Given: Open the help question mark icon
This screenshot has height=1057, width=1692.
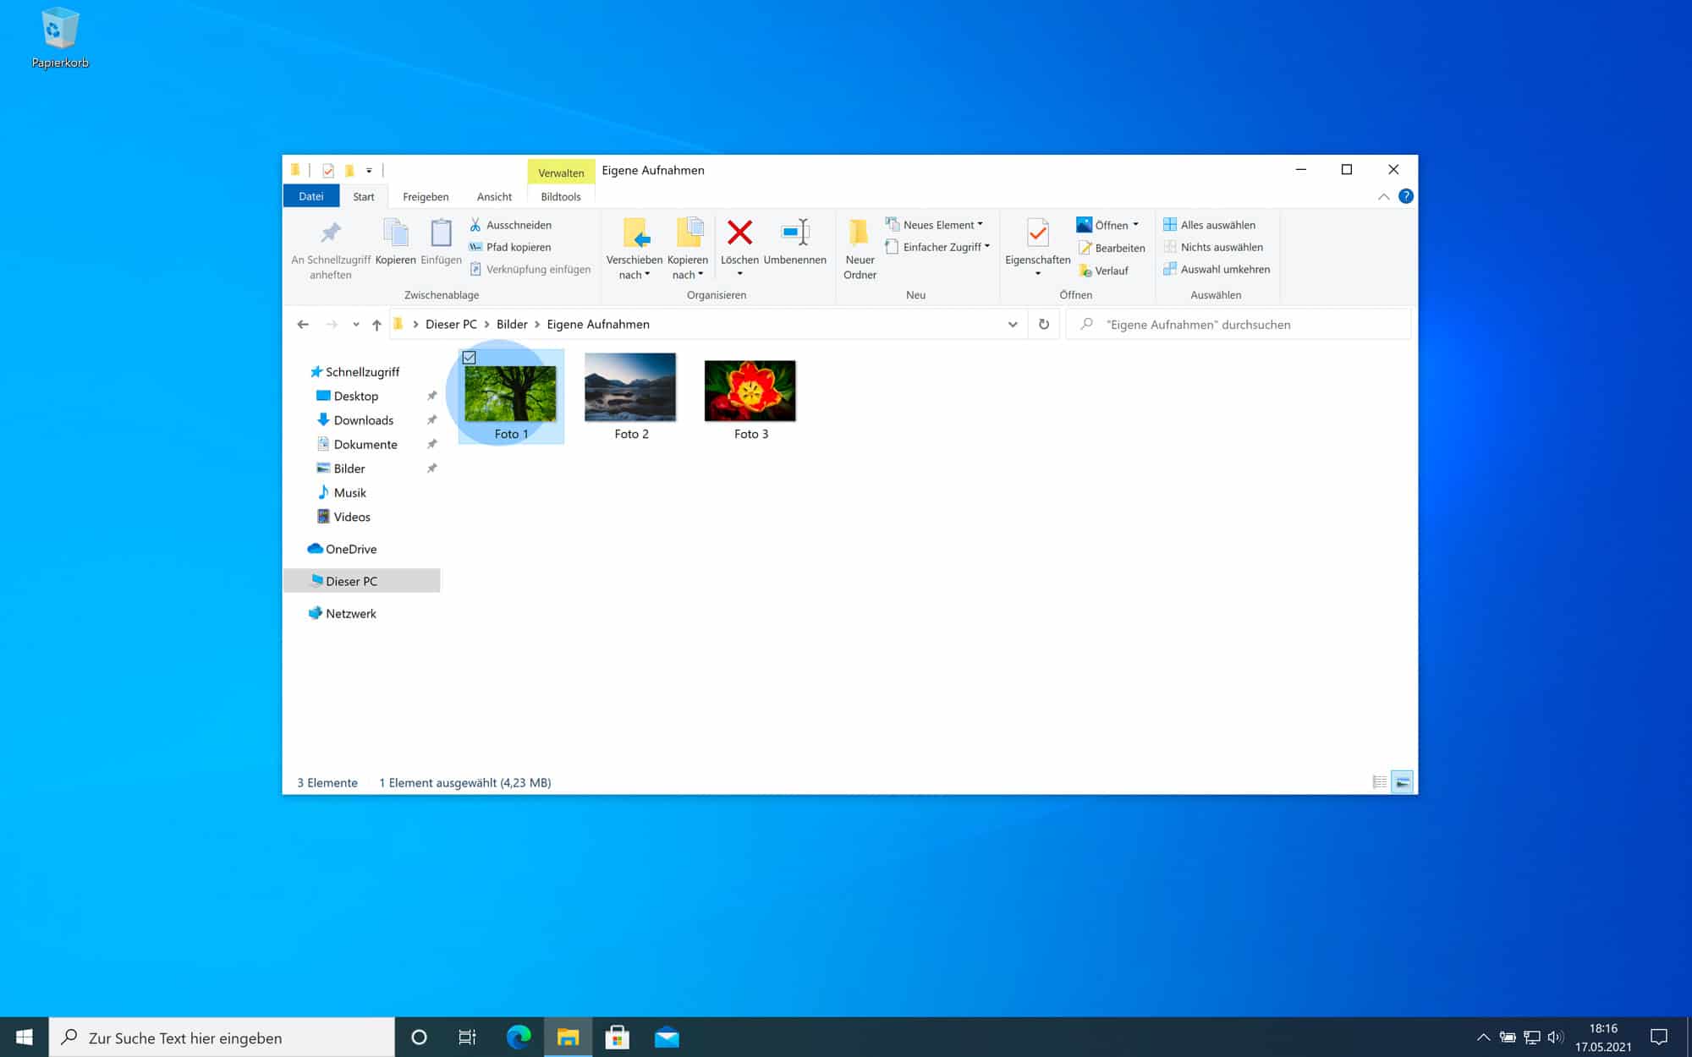Looking at the screenshot, I should [x=1406, y=196].
